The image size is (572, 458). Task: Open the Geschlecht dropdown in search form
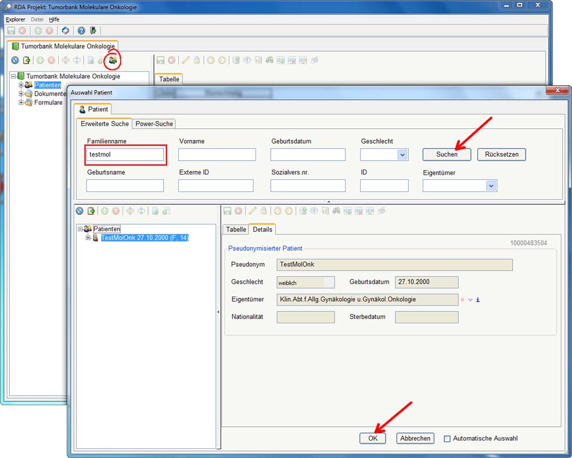[402, 155]
